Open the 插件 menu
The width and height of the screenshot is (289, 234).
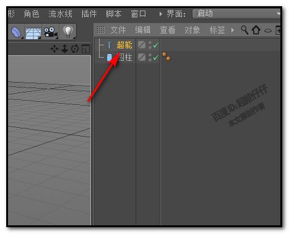(x=89, y=14)
